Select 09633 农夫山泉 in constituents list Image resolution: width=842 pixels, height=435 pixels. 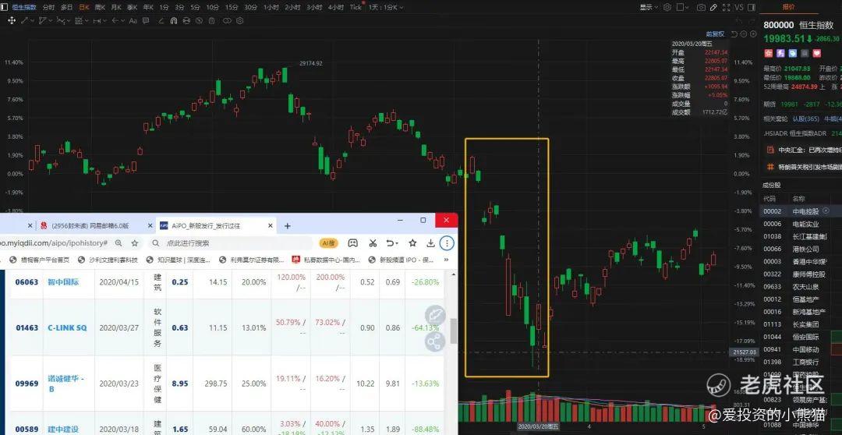[801, 286]
